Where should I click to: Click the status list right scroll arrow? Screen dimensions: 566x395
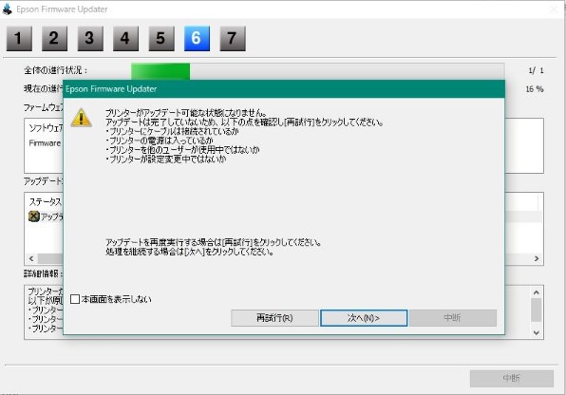[537, 258]
